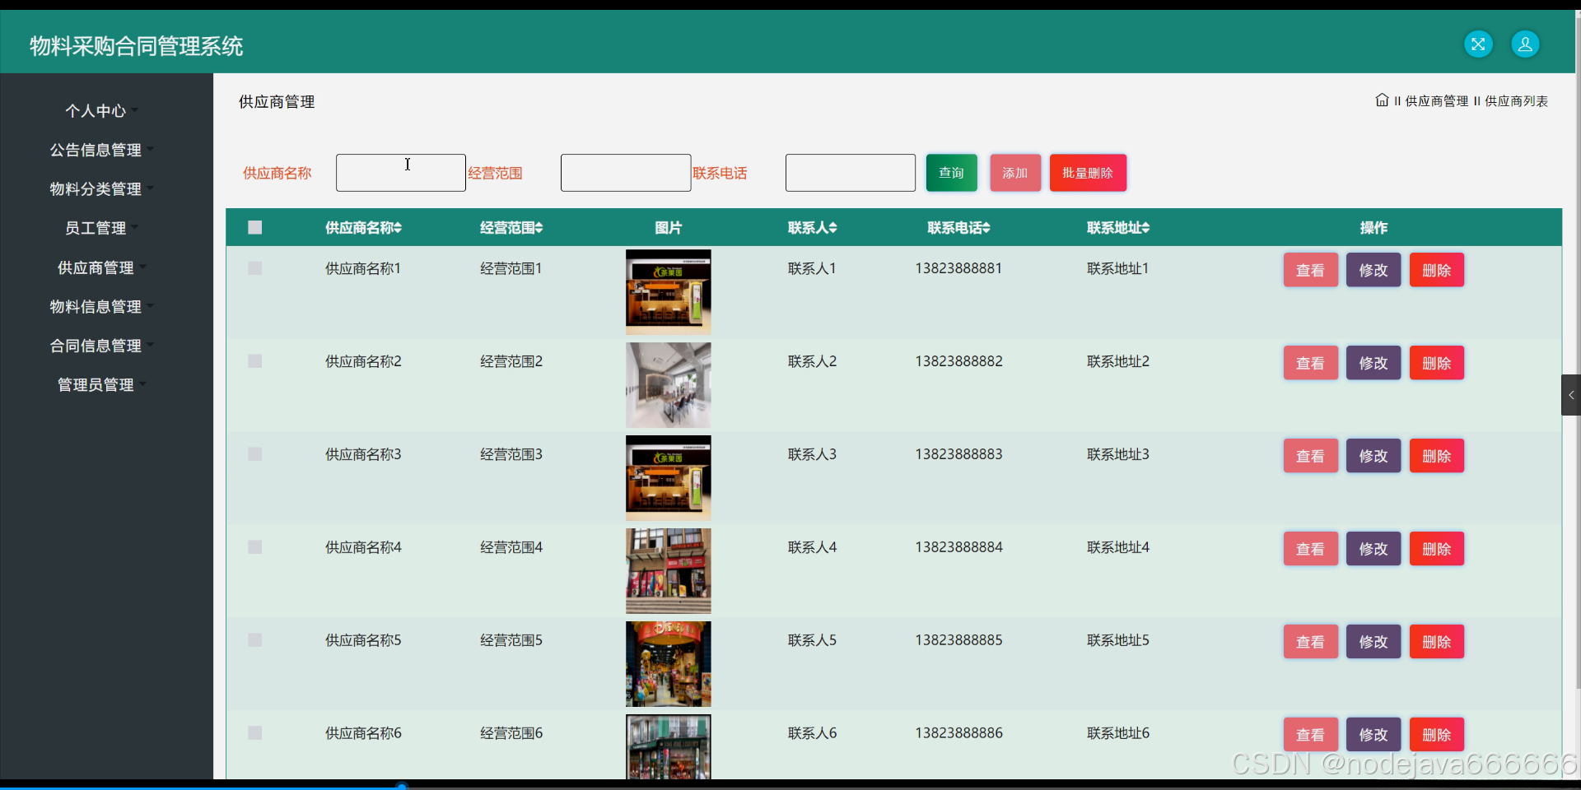Screen dimensions: 1581x790
Task: View details of 供应商名称4 via 查看
Action: (x=1310, y=549)
